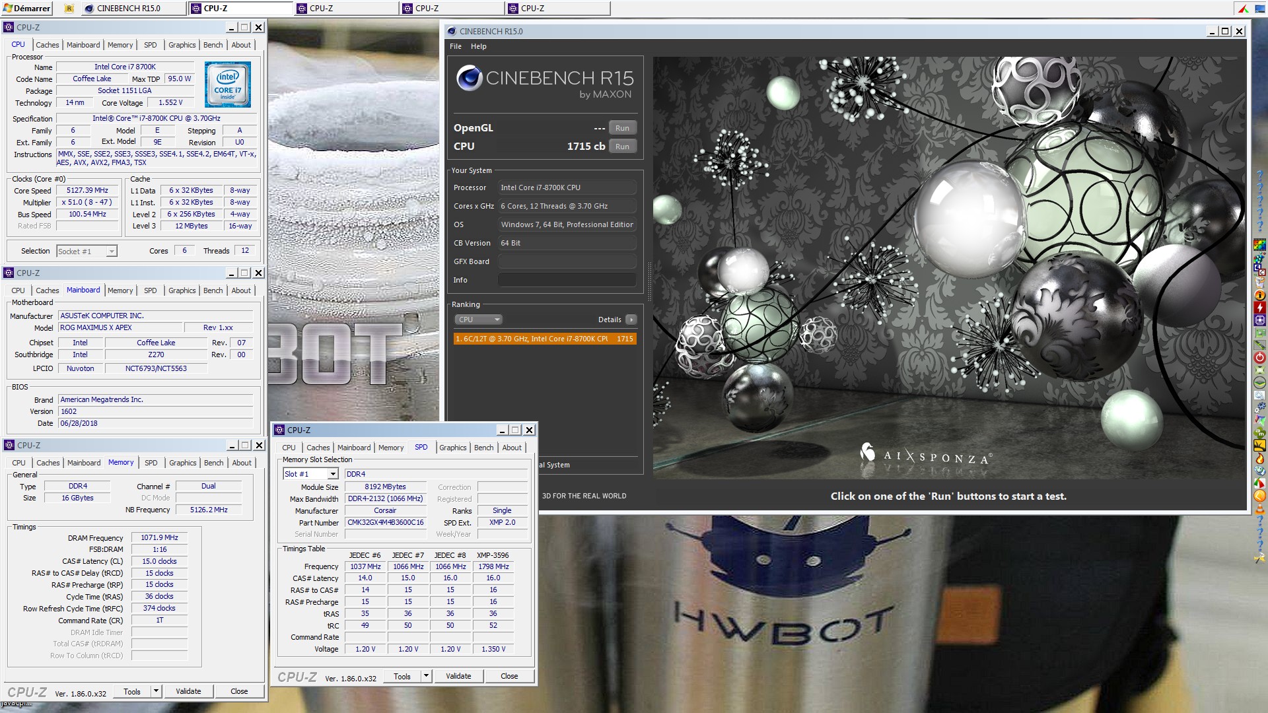
Task: Click the Close button in the Memory window
Action: pos(239,691)
